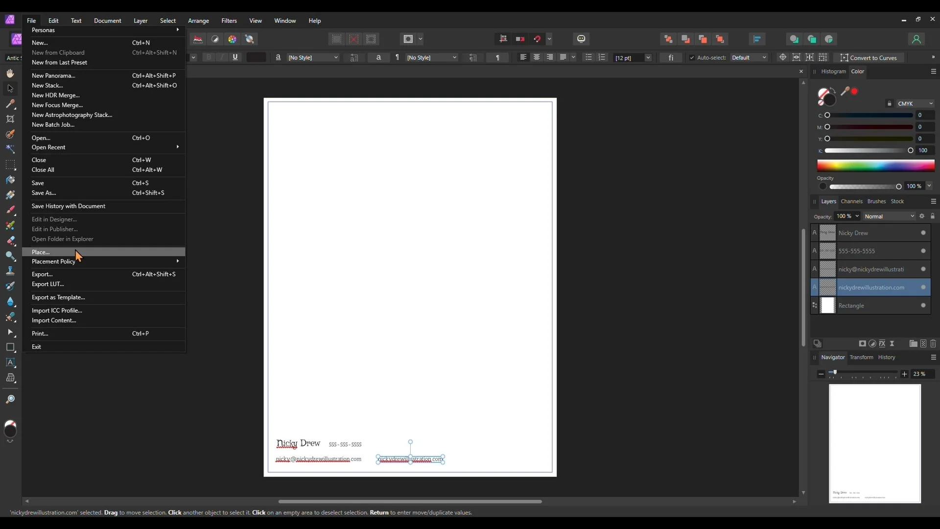Image resolution: width=940 pixels, height=529 pixels.
Task: Select the Flood Fill bucket tool
Action: point(10,180)
